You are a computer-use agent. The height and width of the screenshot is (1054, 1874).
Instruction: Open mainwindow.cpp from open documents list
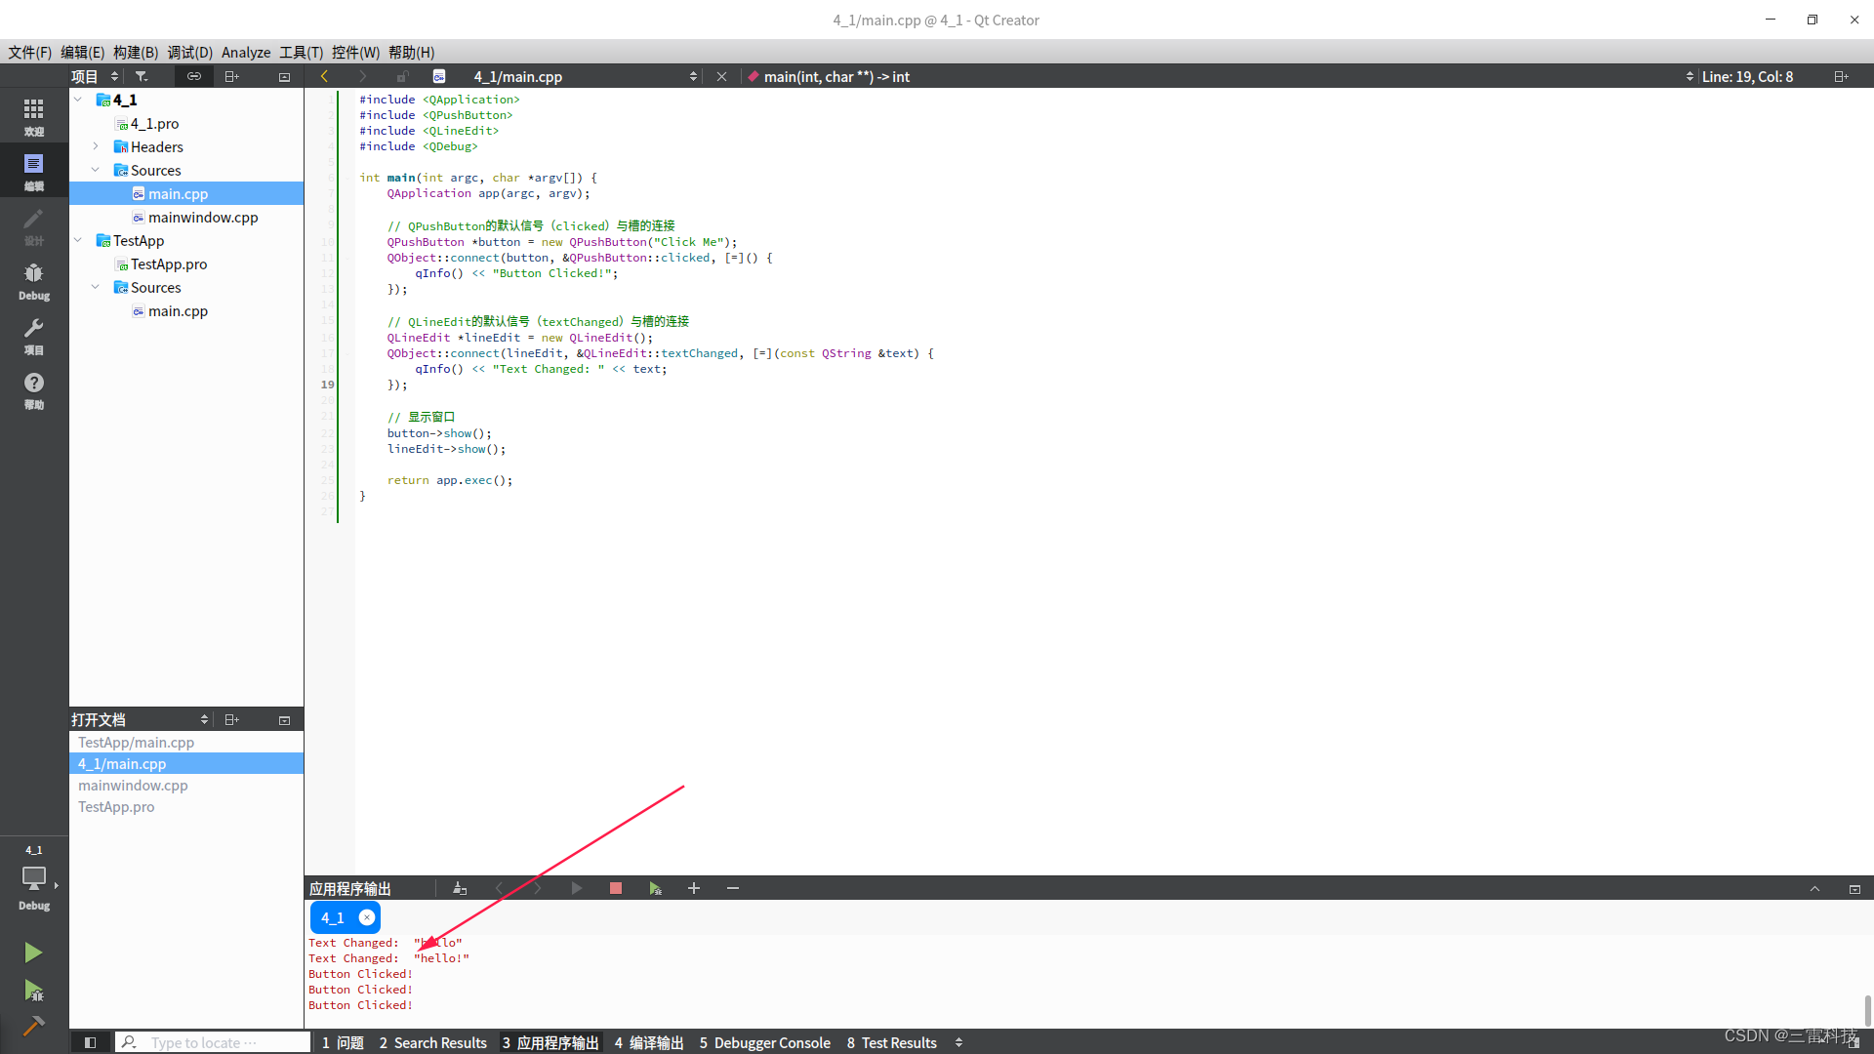point(133,786)
